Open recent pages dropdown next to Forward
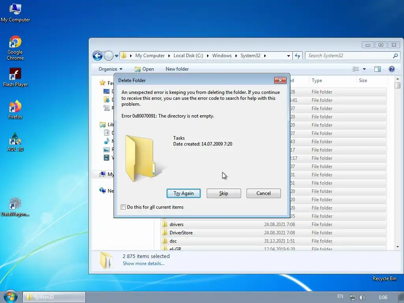Screen dimensions: 404x303 coord(116,56)
